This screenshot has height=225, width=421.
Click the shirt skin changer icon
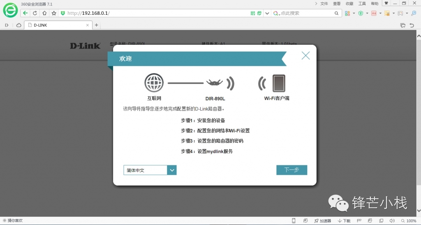coord(386,3)
